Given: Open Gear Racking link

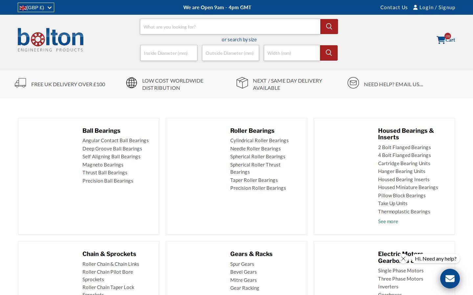Looking at the screenshot, I should [245, 288].
